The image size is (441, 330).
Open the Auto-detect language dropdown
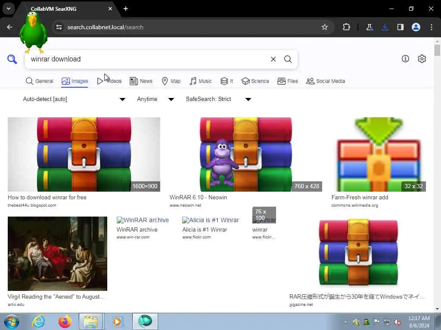coord(74,99)
